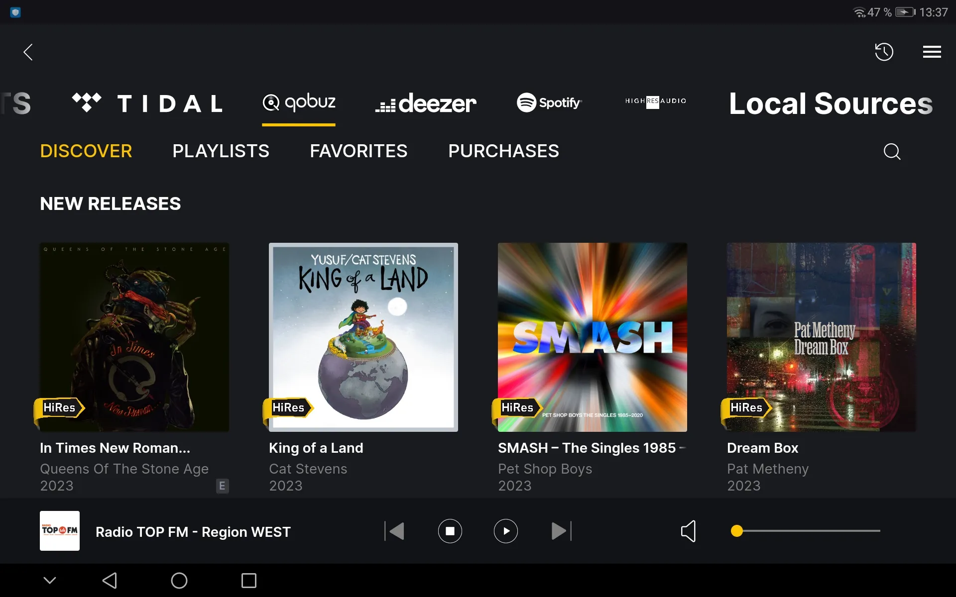
Task: Click the 'Pat Metheny' artist name
Action: (767, 469)
